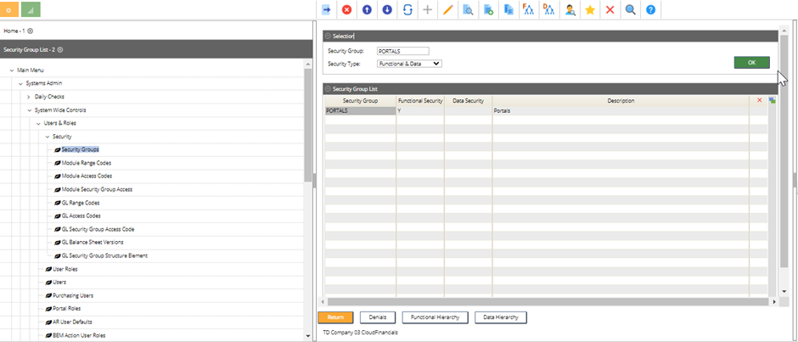Click the red circle cancel toolbar icon

[346, 9]
